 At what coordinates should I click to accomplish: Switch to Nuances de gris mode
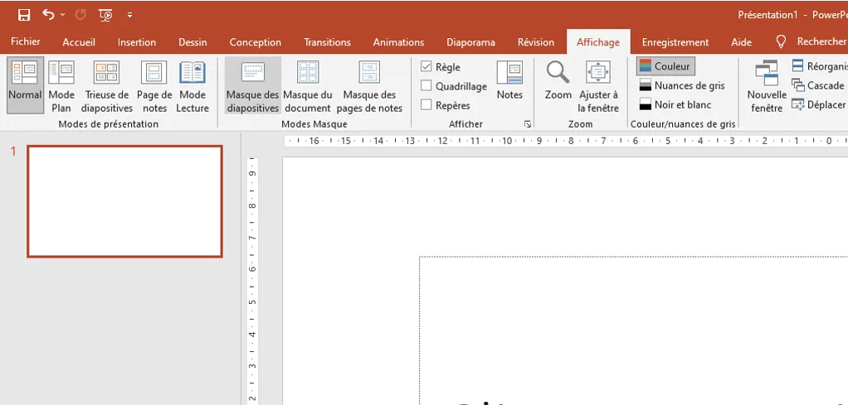pos(682,85)
